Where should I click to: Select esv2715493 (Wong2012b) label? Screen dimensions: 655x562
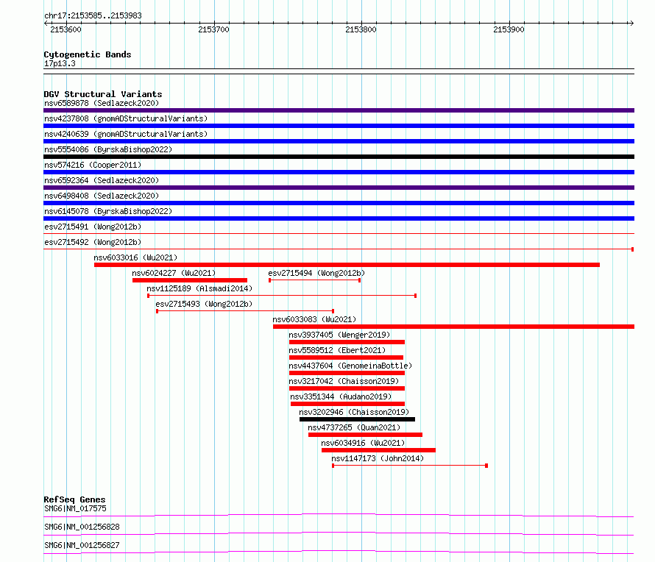point(204,304)
